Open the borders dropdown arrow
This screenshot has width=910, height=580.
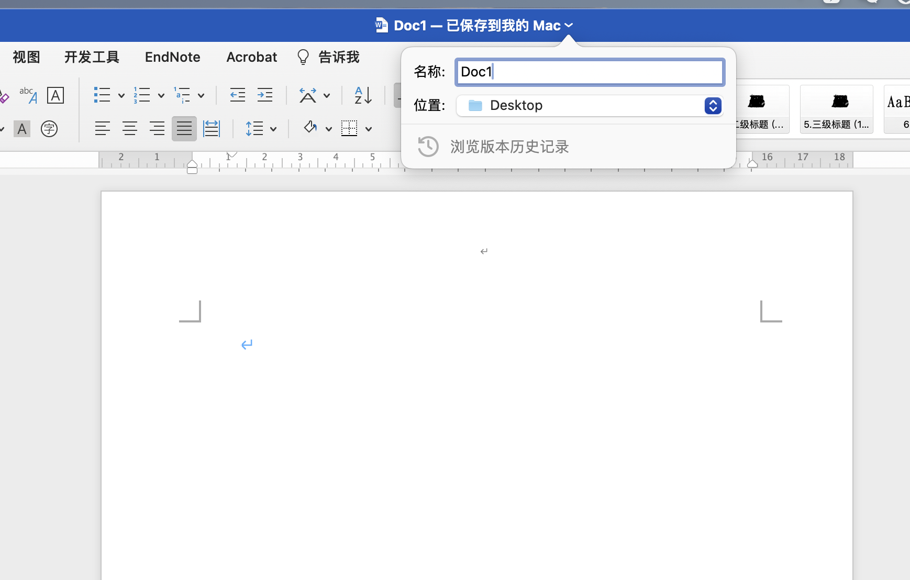pos(369,129)
